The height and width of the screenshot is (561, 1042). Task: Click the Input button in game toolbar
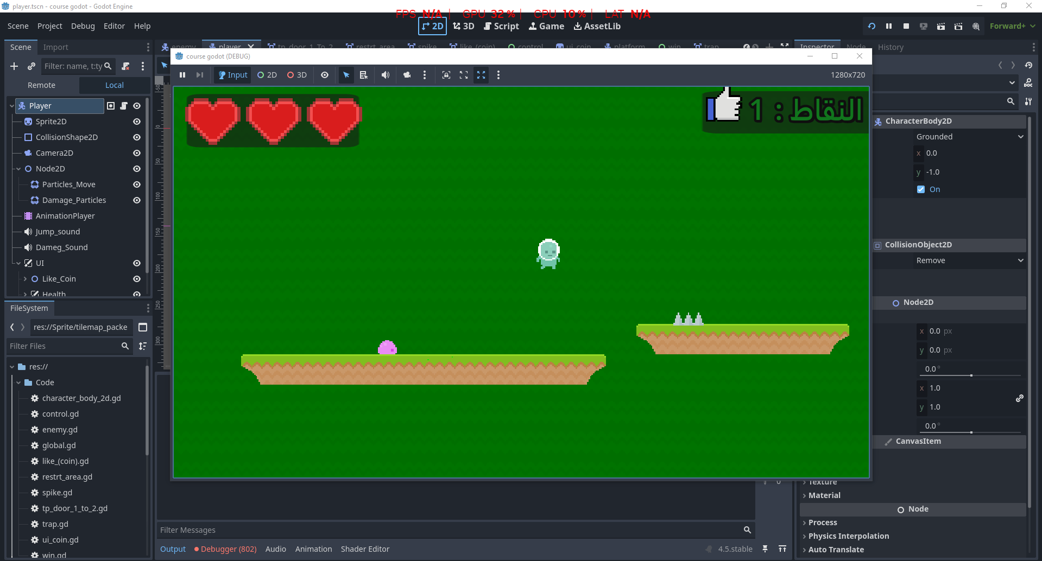click(x=232, y=75)
